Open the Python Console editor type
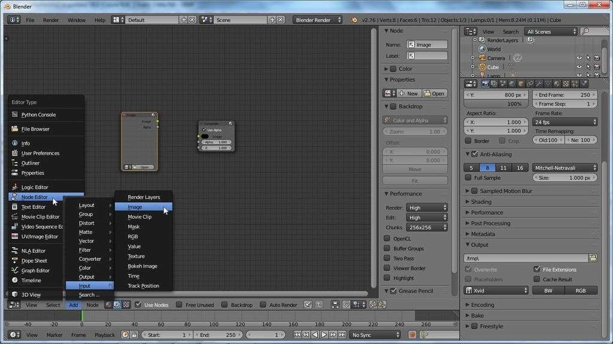613x344 pixels. 38,115
